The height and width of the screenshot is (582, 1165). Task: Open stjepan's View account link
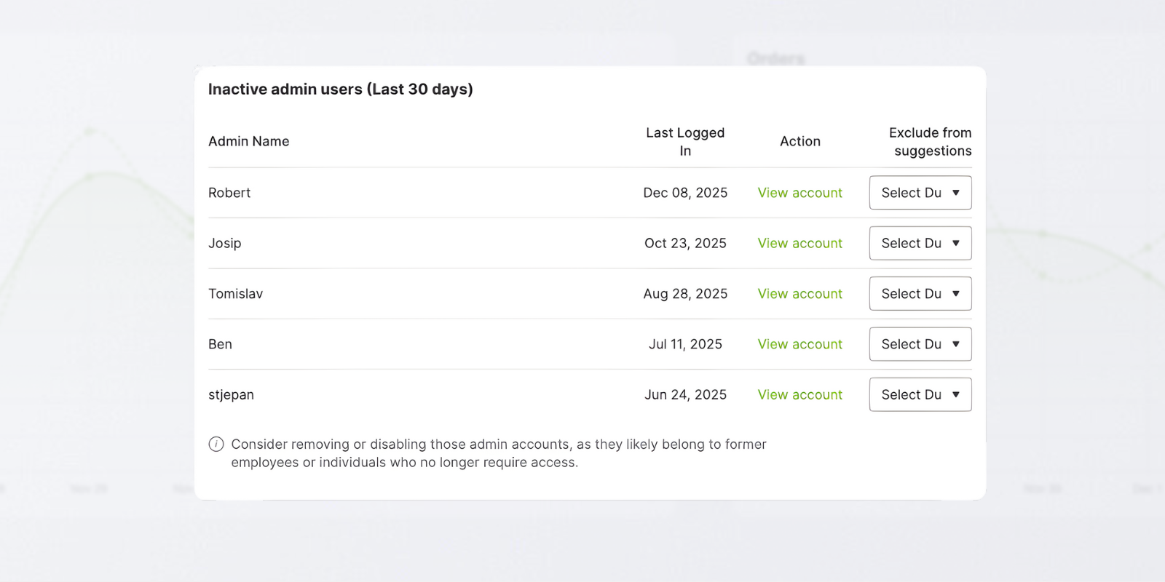(799, 395)
